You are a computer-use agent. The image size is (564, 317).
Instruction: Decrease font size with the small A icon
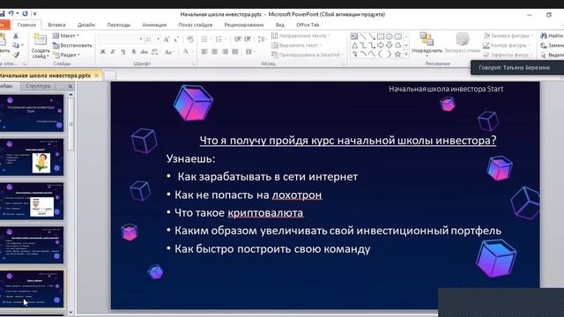[176, 39]
